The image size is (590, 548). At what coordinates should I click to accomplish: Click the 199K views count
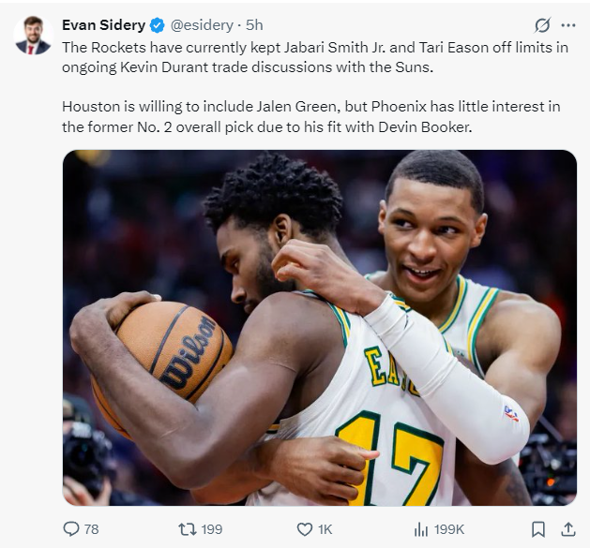point(449,529)
